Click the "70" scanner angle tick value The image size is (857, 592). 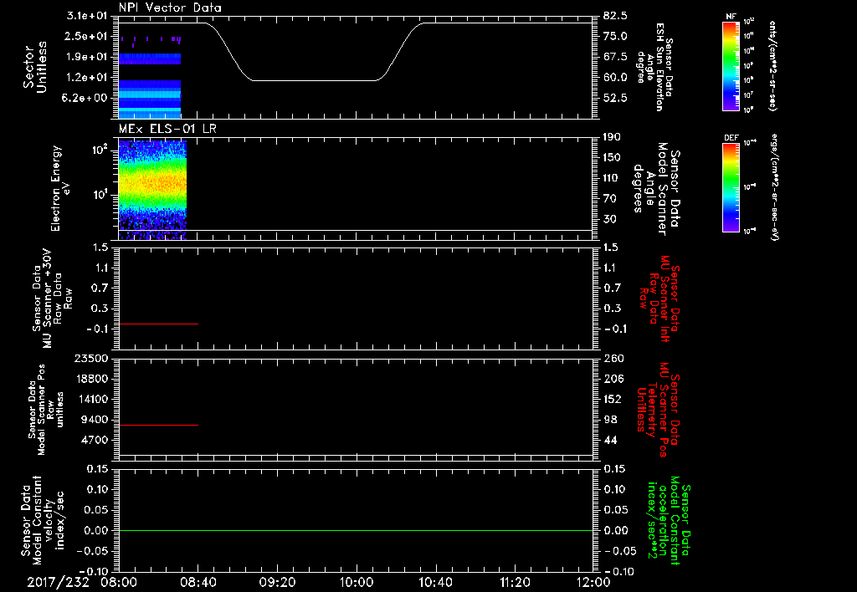point(609,199)
